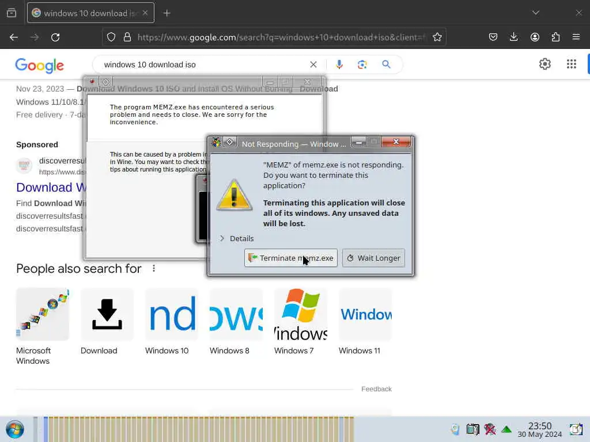
Task: Click the crossed-out red tray icon
Action: [x=490, y=429]
